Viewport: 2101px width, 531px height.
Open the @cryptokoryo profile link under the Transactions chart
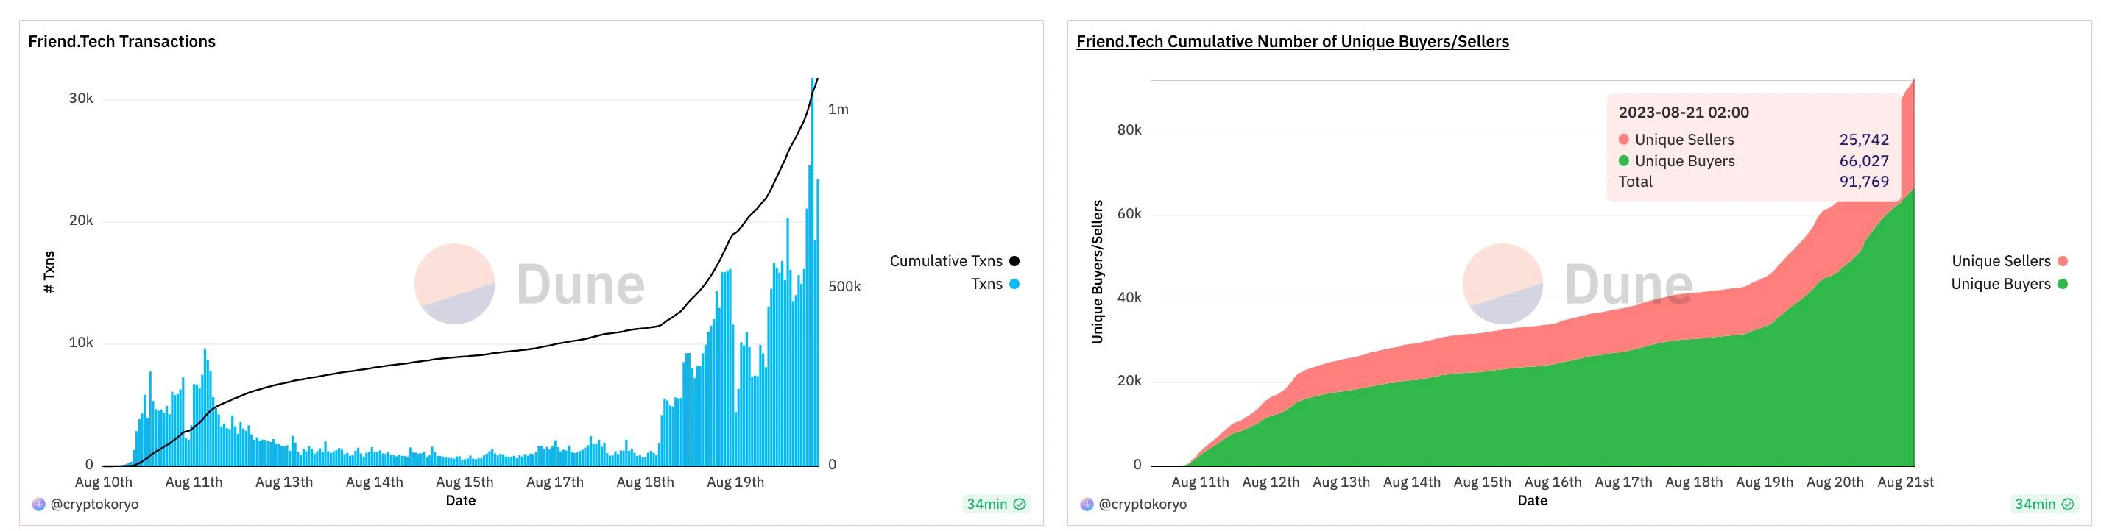pyautogui.click(x=95, y=504)
